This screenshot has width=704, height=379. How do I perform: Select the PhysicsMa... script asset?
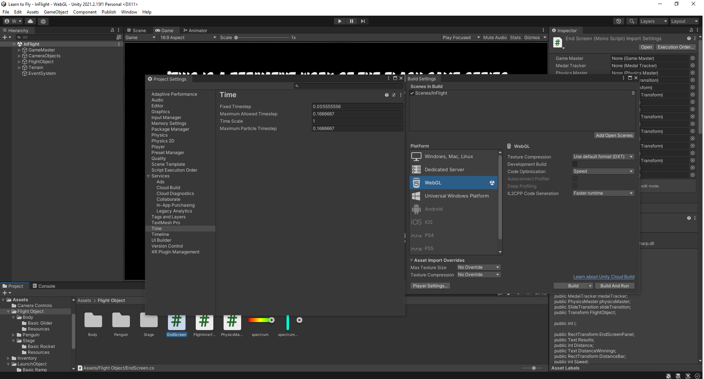click(232, 325)
